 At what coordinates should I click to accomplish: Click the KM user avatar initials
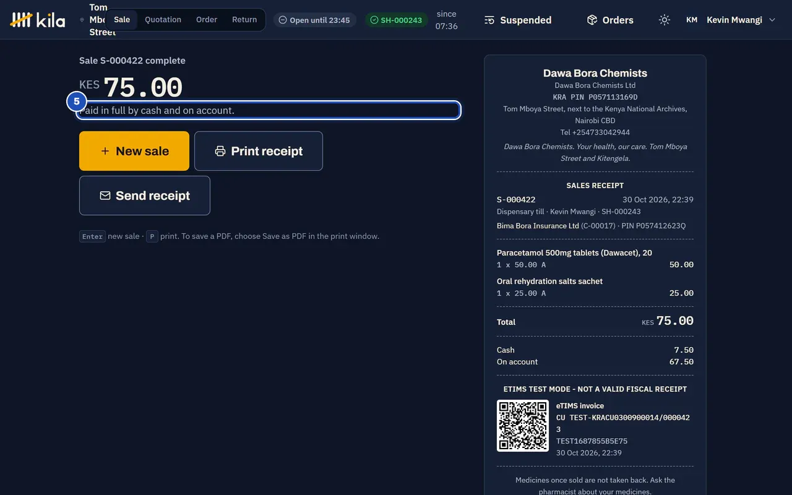coord(692,20)
